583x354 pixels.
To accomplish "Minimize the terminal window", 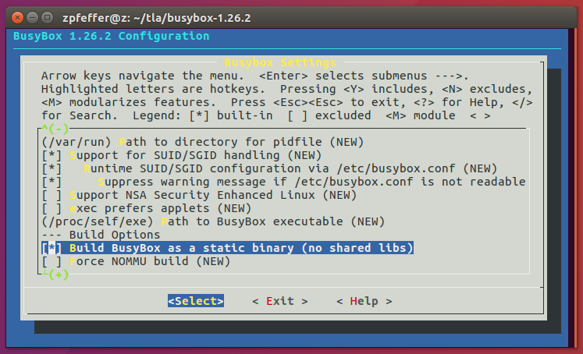I will click(32, 17).
